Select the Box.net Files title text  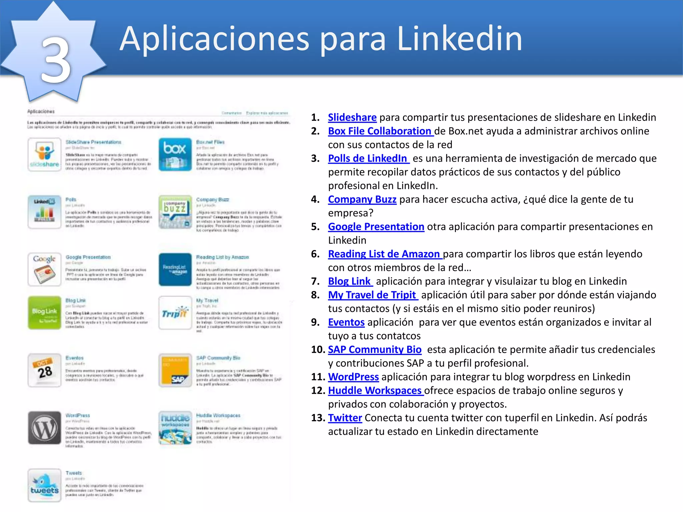coord(210,142)
